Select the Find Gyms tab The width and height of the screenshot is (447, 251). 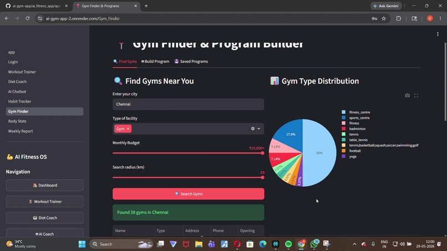coord(125,62)
